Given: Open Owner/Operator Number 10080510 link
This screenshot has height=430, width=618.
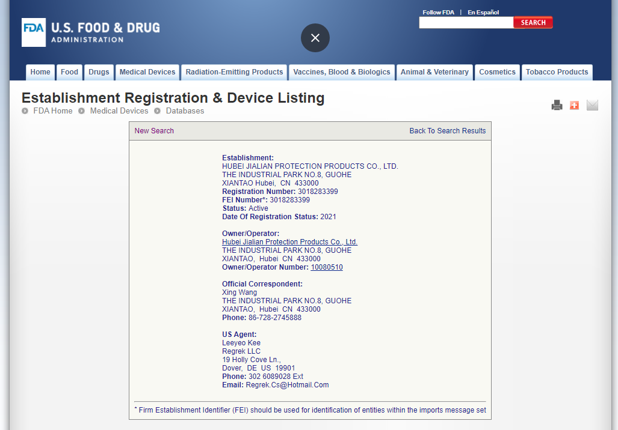Looking at the screenshot, I should (x=327, y=267).
